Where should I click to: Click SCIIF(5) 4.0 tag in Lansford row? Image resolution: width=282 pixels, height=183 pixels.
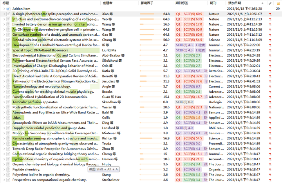pyautogui.click(x=184, y=128)
